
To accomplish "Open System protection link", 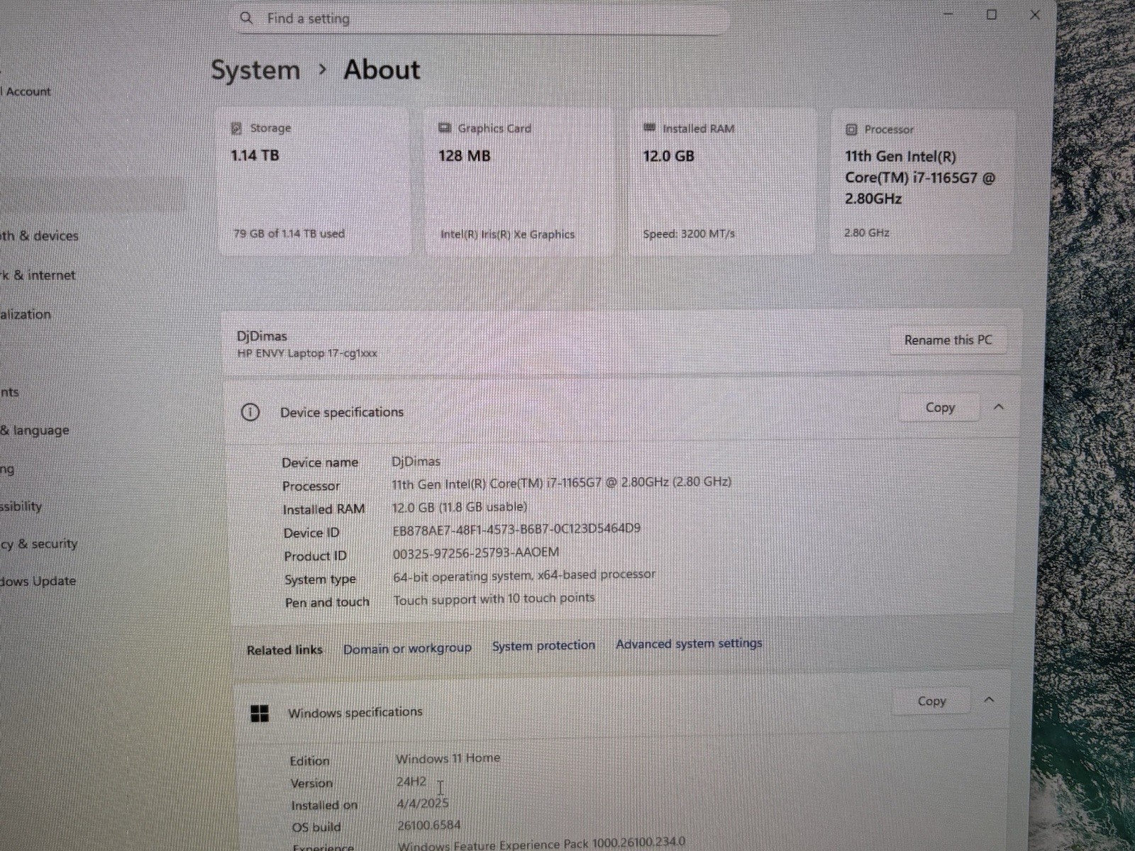I will pyautogui.click(x=543, y=645).
